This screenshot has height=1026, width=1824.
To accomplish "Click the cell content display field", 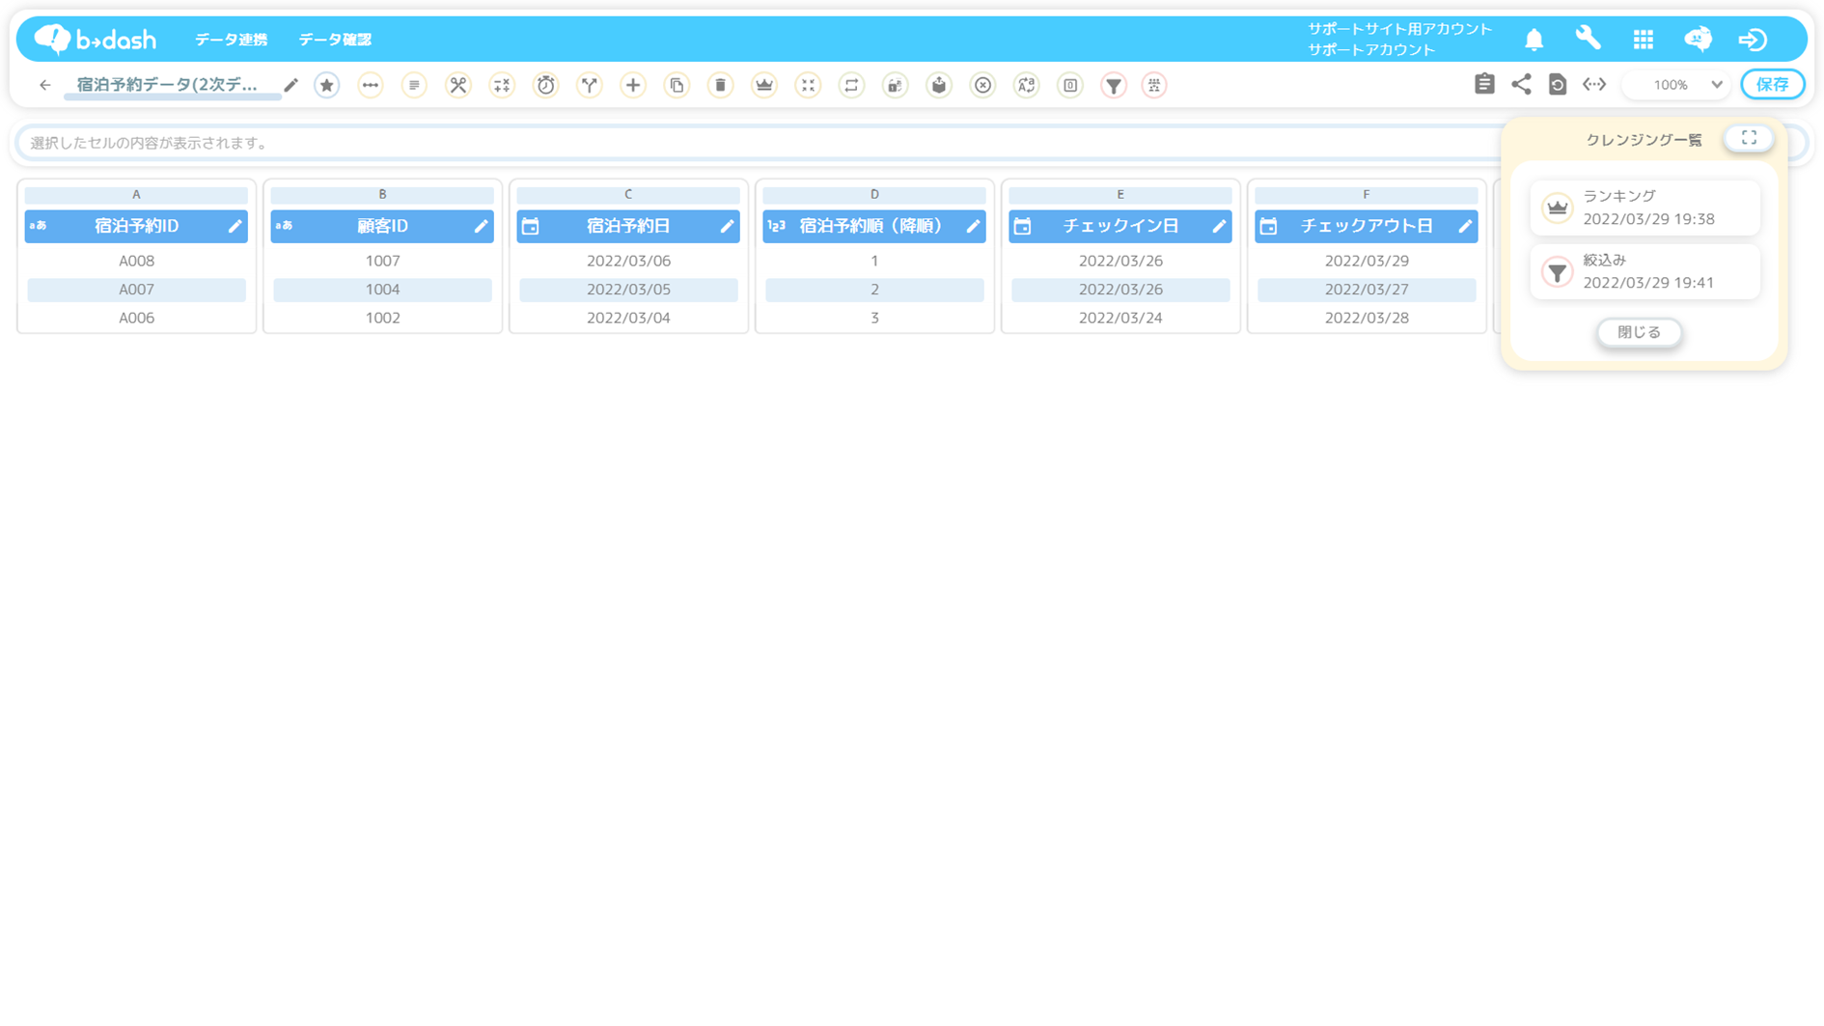I will coord(758,143).
